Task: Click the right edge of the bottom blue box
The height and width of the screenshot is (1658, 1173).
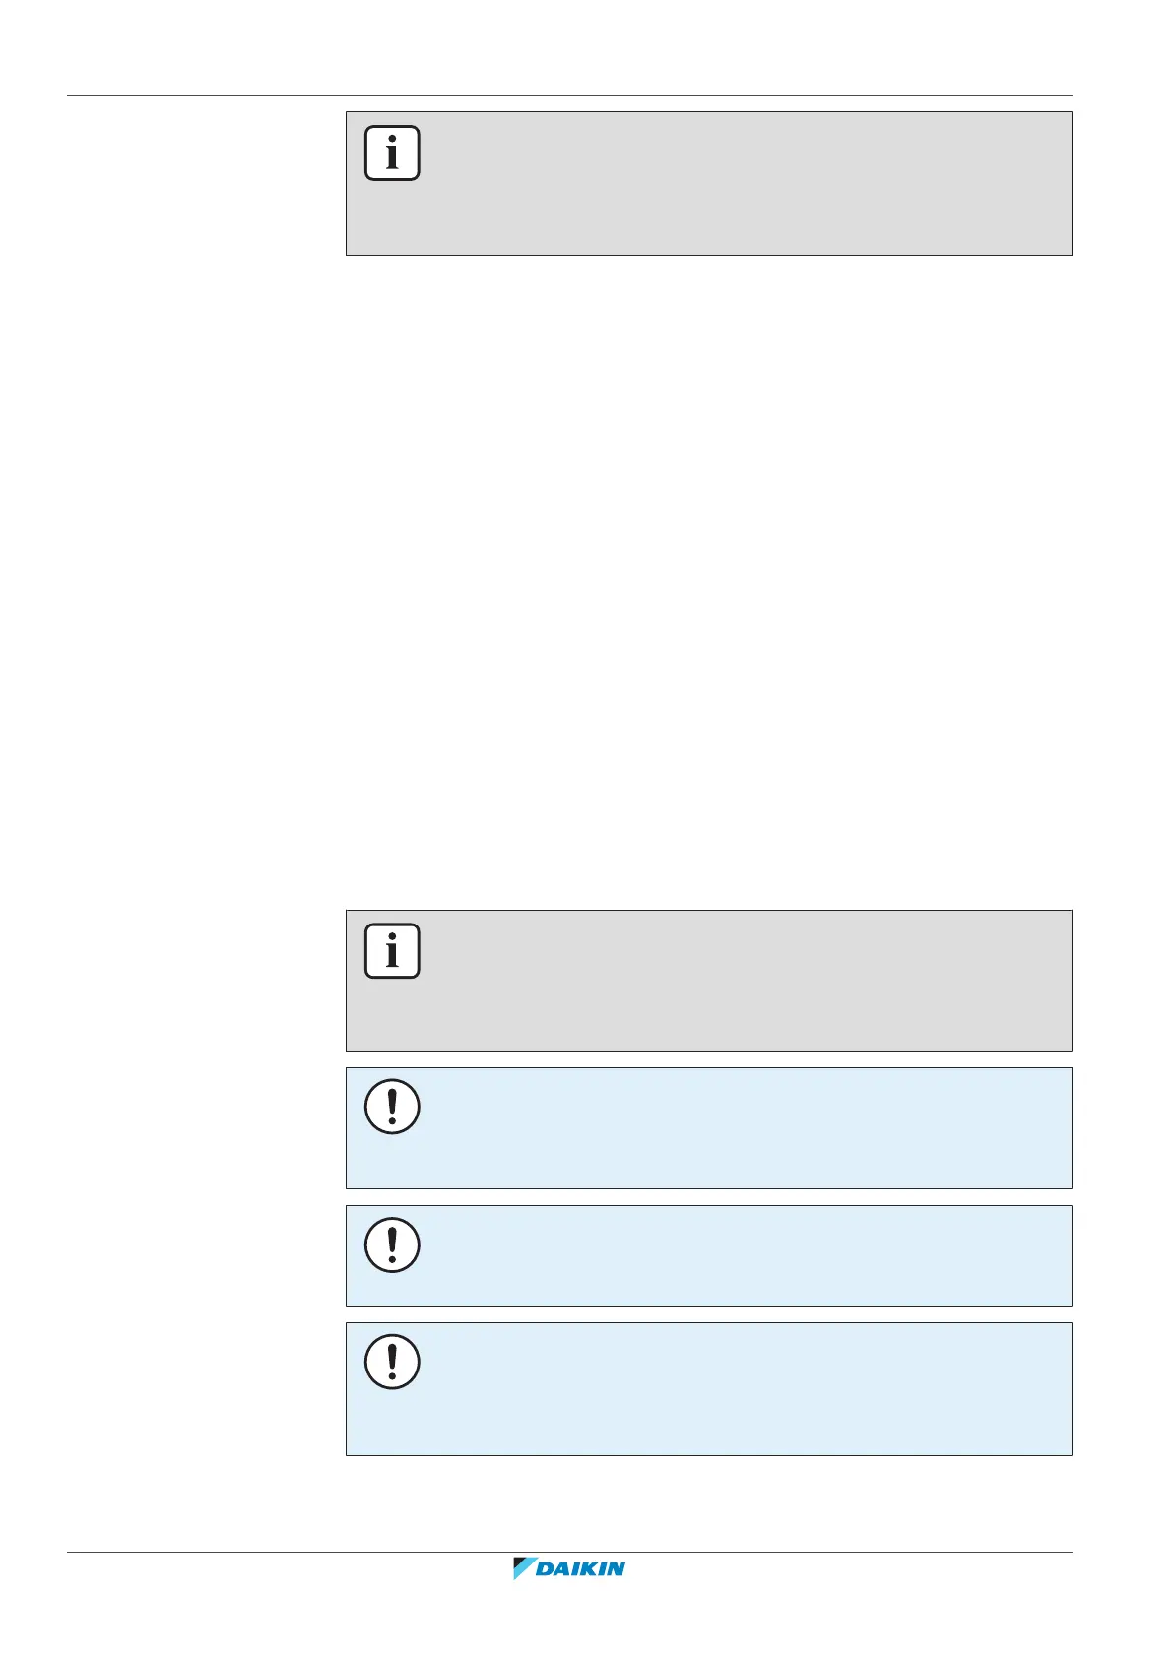Action: pyautogui.click(x=1071, y=1389)
